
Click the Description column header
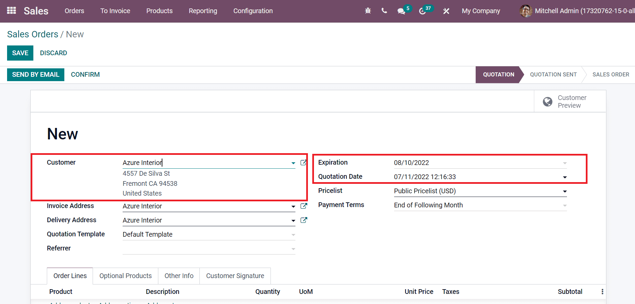162,292
